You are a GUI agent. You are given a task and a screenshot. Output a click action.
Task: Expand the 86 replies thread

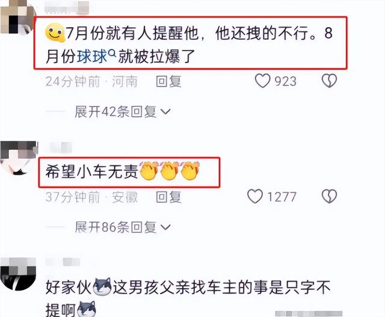point(122,227)
